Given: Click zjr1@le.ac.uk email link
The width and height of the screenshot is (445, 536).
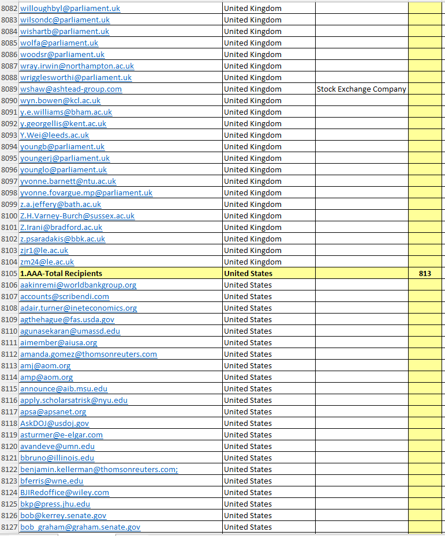Looking at the screenshot, I should [x=44, y=251].
